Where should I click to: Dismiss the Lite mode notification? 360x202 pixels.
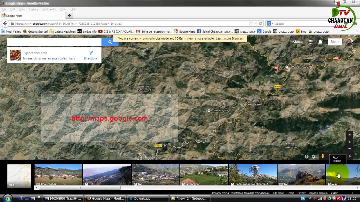pos(237,38)
